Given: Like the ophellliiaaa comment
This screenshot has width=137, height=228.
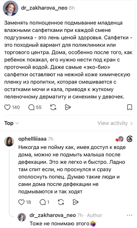Looking at the screenshot, I should pos(21,202).
